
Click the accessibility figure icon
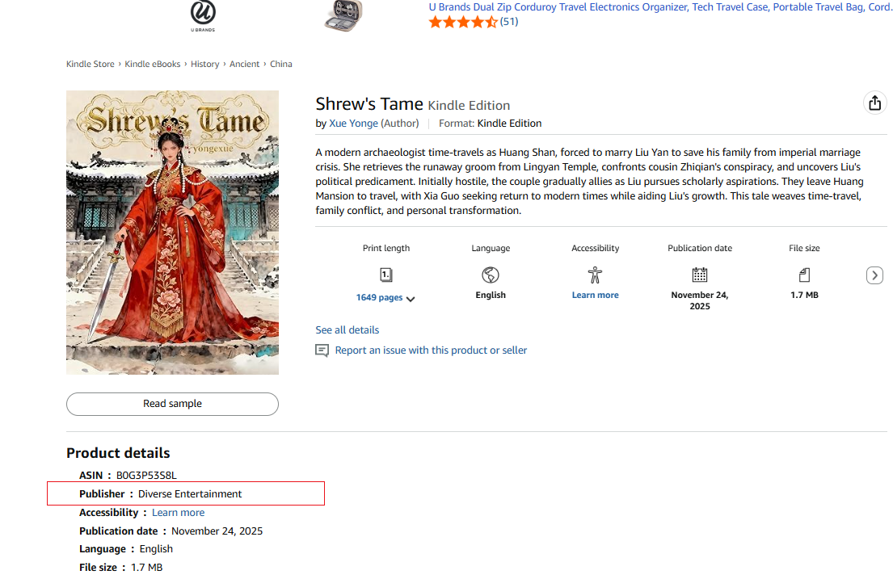click(x=596, y=275)
